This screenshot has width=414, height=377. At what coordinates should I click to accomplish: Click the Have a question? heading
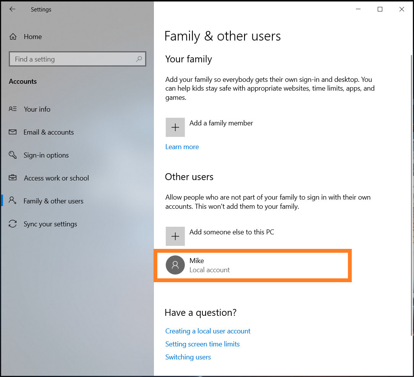pos(201,313)
